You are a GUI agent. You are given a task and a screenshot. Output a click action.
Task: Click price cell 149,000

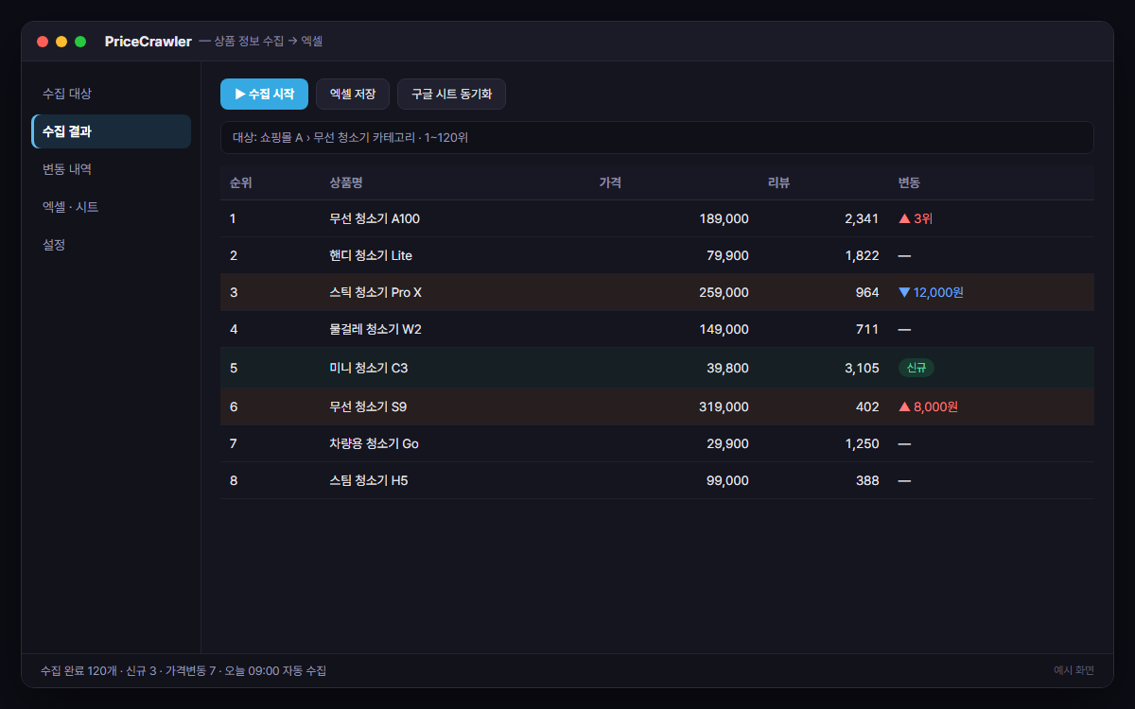(724, 329)
